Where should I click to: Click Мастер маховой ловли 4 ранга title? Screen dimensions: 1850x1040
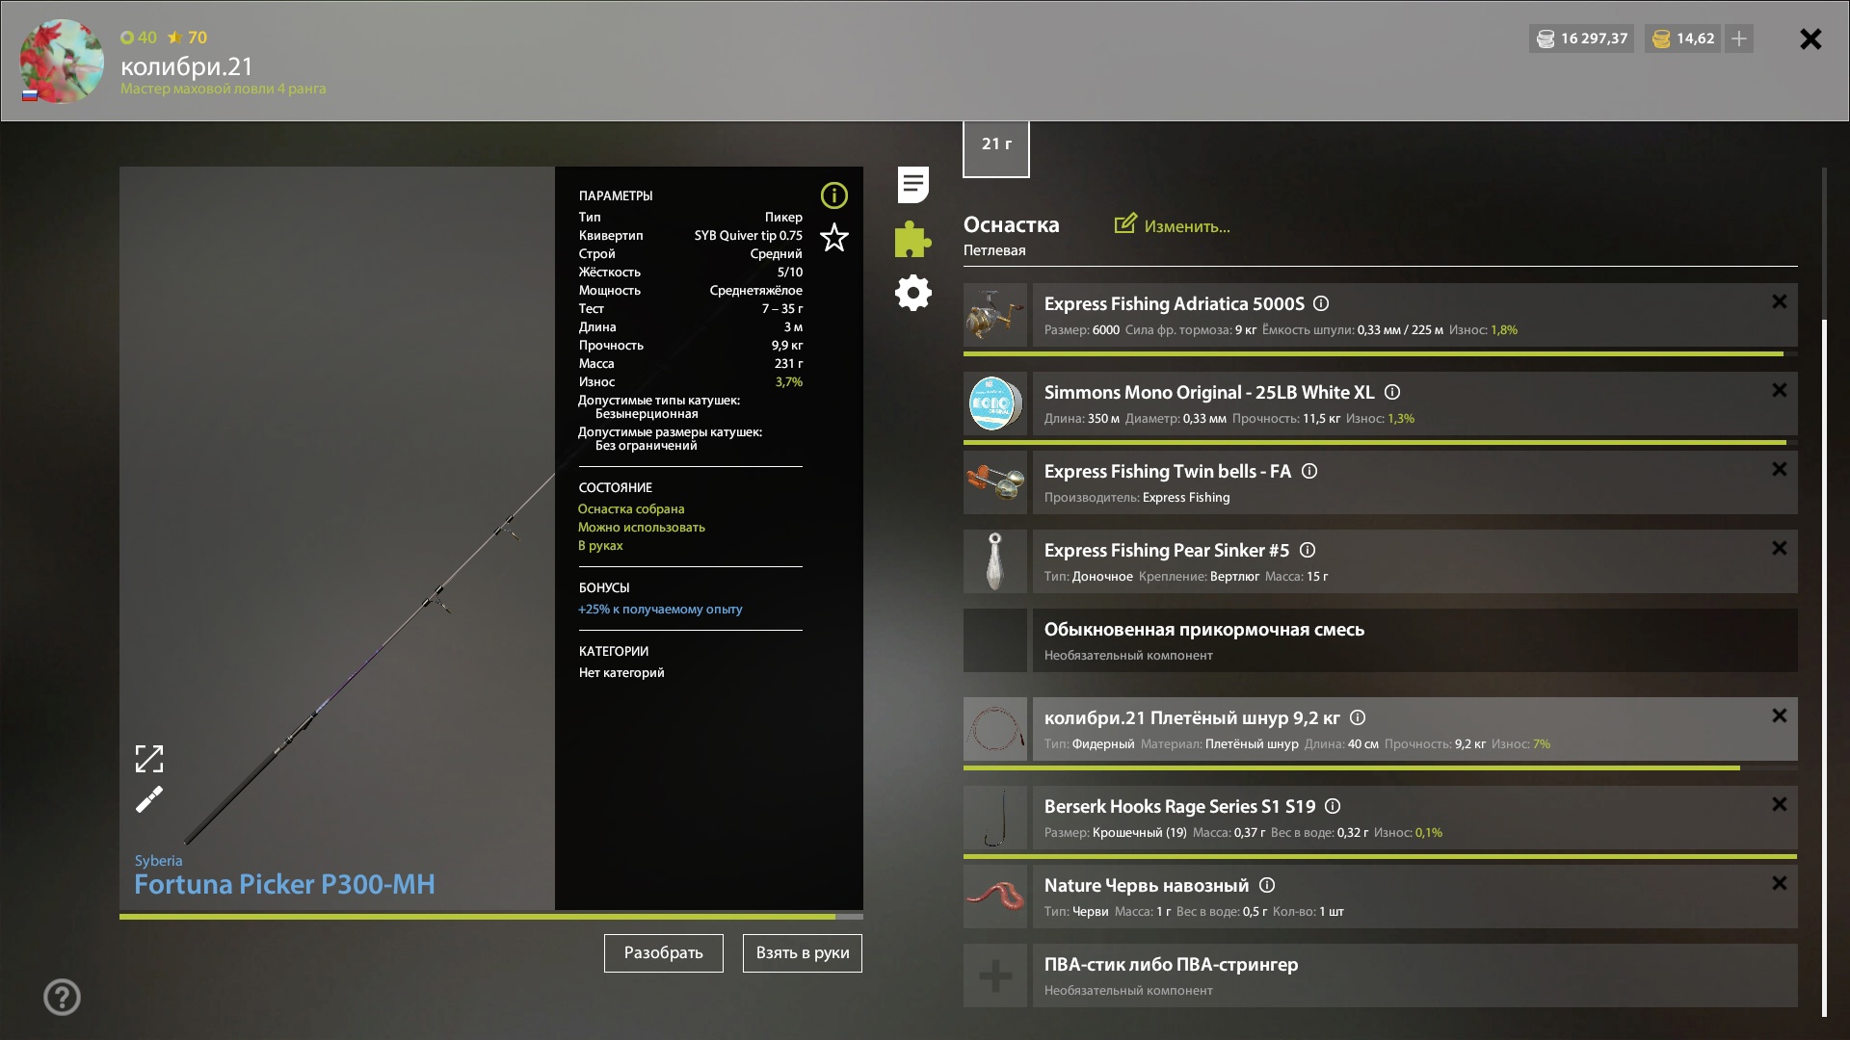pyautogui.click(x=223, y=89)
